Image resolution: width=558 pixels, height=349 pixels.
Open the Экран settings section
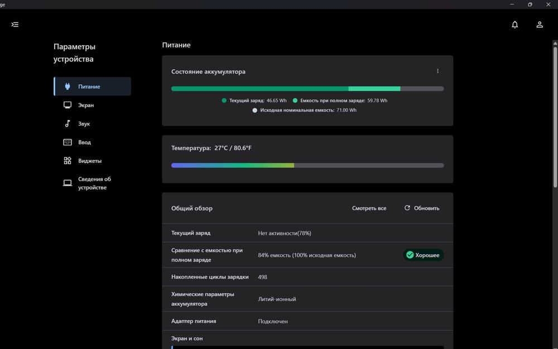pyautogui.click(x=93, y=105)
